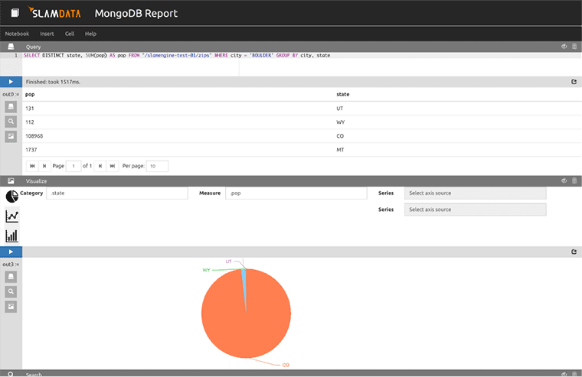Image resolution: width=582 pixels, height=377 pixels.
Task: Open the second Series axis source dropdown
Action: point(475,210)
